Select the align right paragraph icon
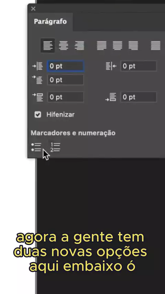This screenshot has height=294, width=165. click(x=79, y=45)
